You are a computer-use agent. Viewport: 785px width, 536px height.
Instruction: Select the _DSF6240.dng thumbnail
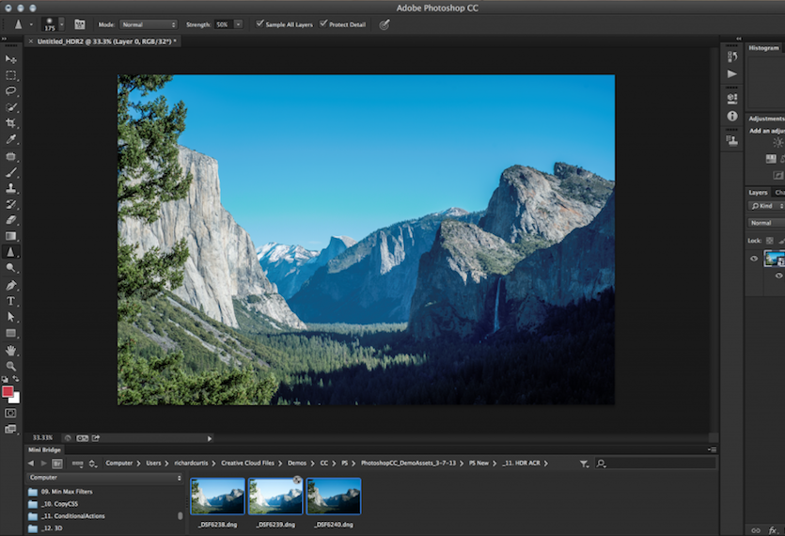[x=334, y=497]
